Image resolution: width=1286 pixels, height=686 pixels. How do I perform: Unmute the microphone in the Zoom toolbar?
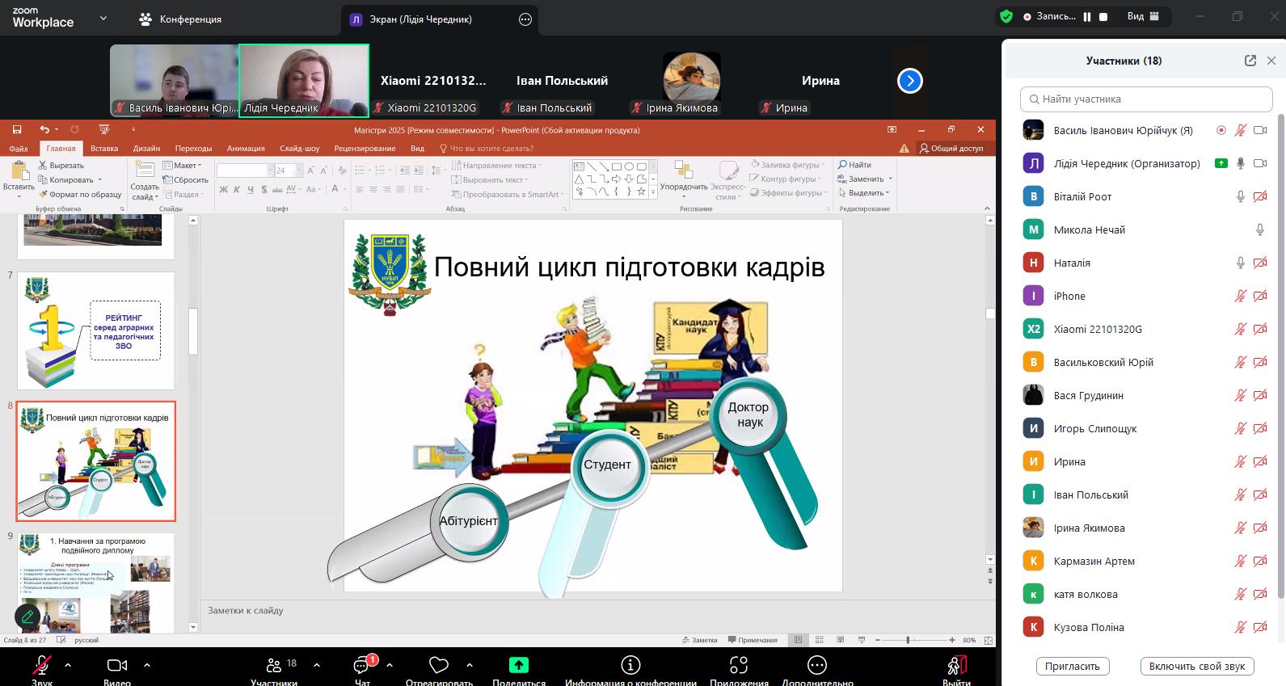coord(41,665)
